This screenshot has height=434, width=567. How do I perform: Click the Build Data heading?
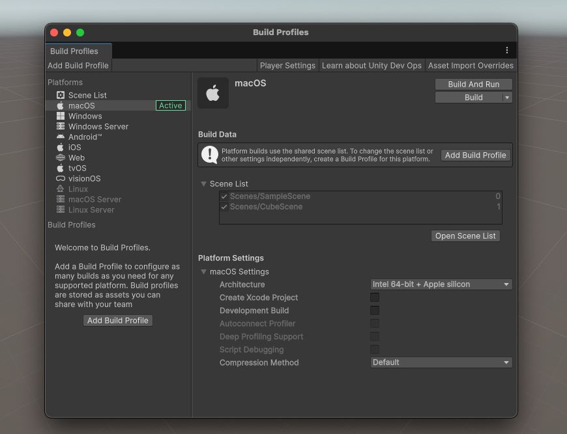coord(217,134)
